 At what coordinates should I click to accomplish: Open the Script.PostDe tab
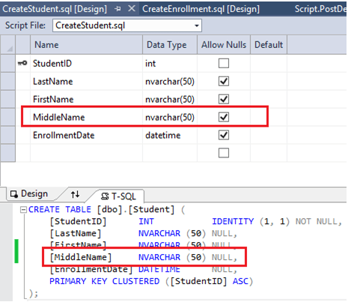coord(320,9)
